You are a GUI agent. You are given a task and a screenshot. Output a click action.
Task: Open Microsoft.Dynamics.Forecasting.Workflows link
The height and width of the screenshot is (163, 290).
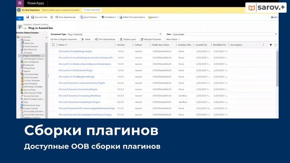tap(80, 96)
